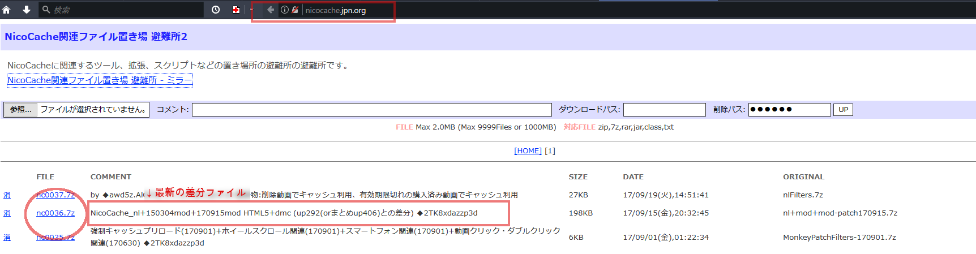The image size is (976, 254).
Task: Select original name nlFilters.7z
Action: click(x=803, y=195)
